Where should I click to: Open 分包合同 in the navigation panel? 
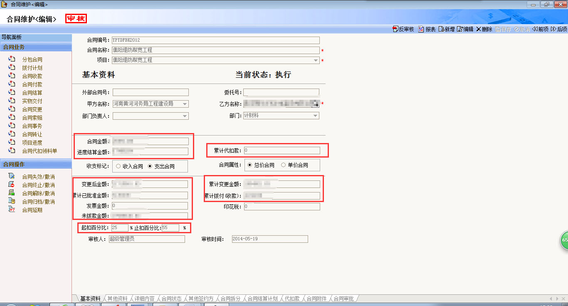[32, 59]
